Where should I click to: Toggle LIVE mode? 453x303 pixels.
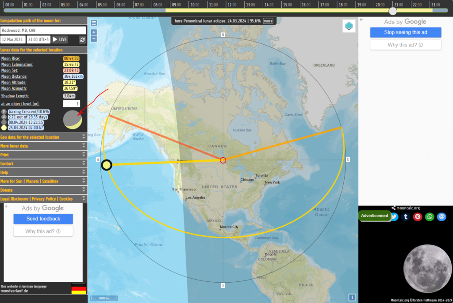pyautogui.click(x=60, y=40)
